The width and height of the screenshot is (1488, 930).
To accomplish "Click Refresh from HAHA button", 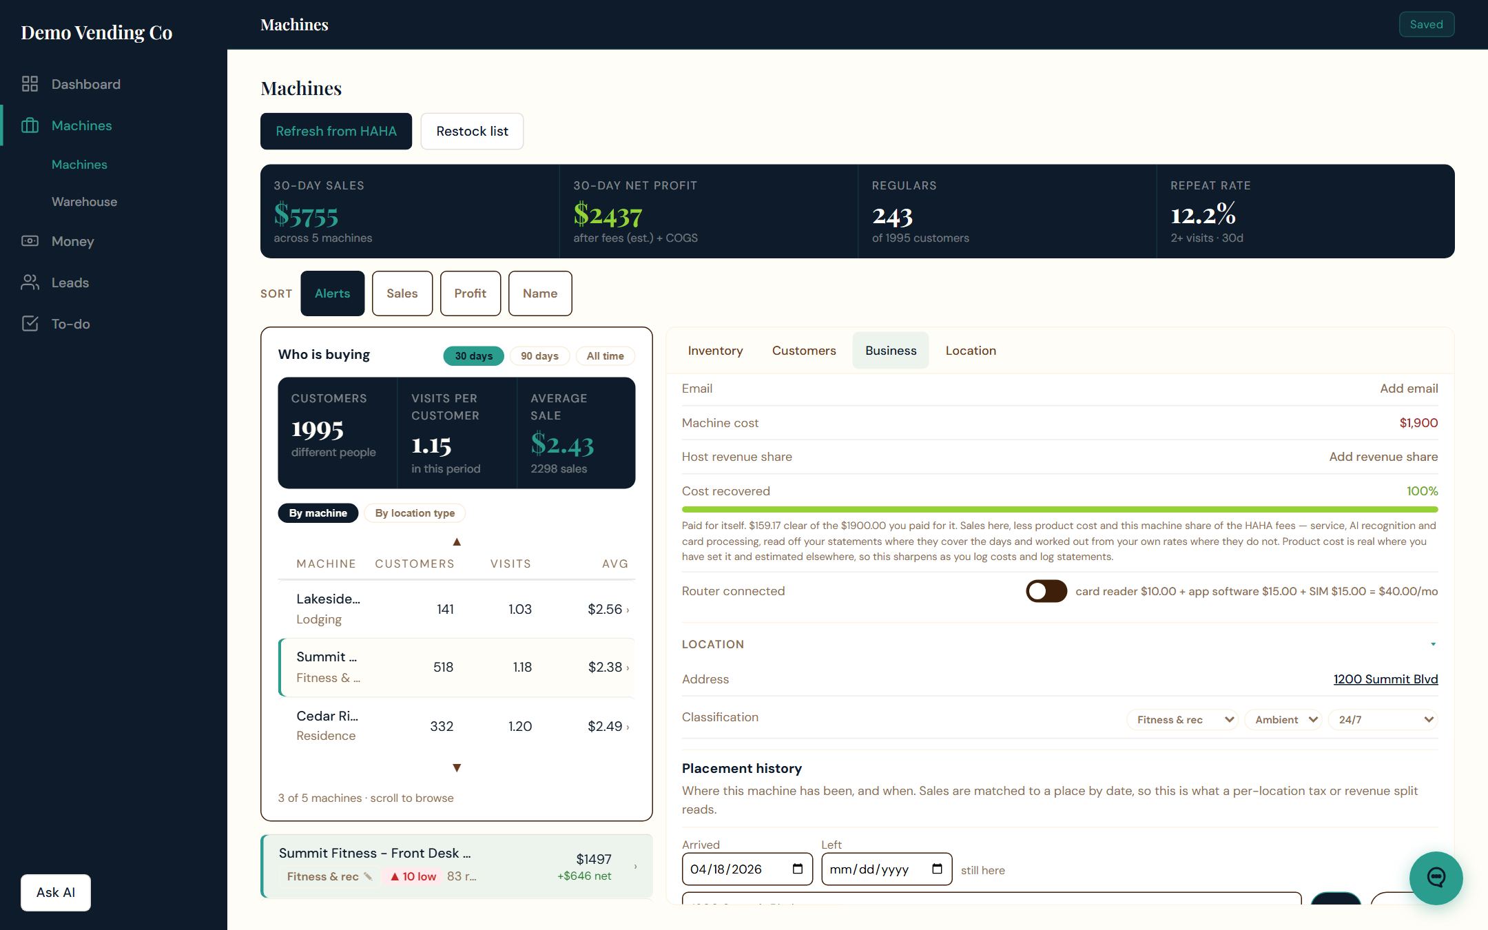I will point(336,131).
